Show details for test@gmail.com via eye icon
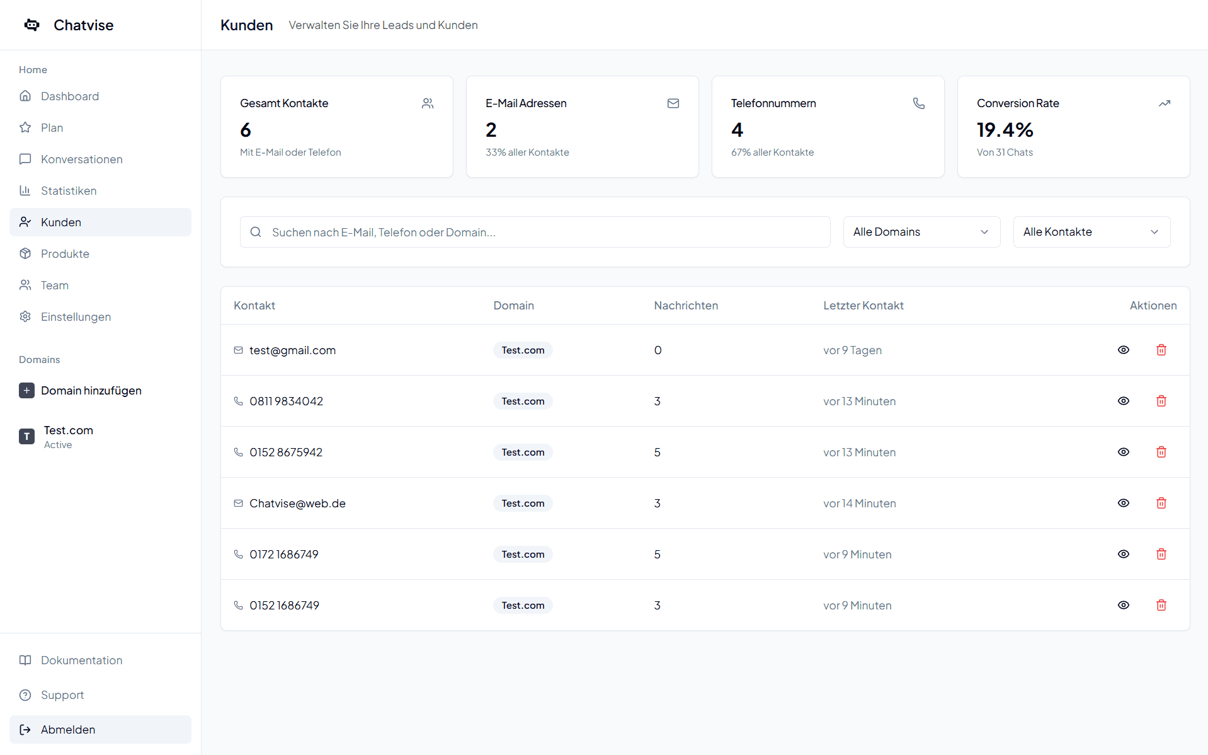Screen dimensions: 1208x755 [x=1124, y=350]
